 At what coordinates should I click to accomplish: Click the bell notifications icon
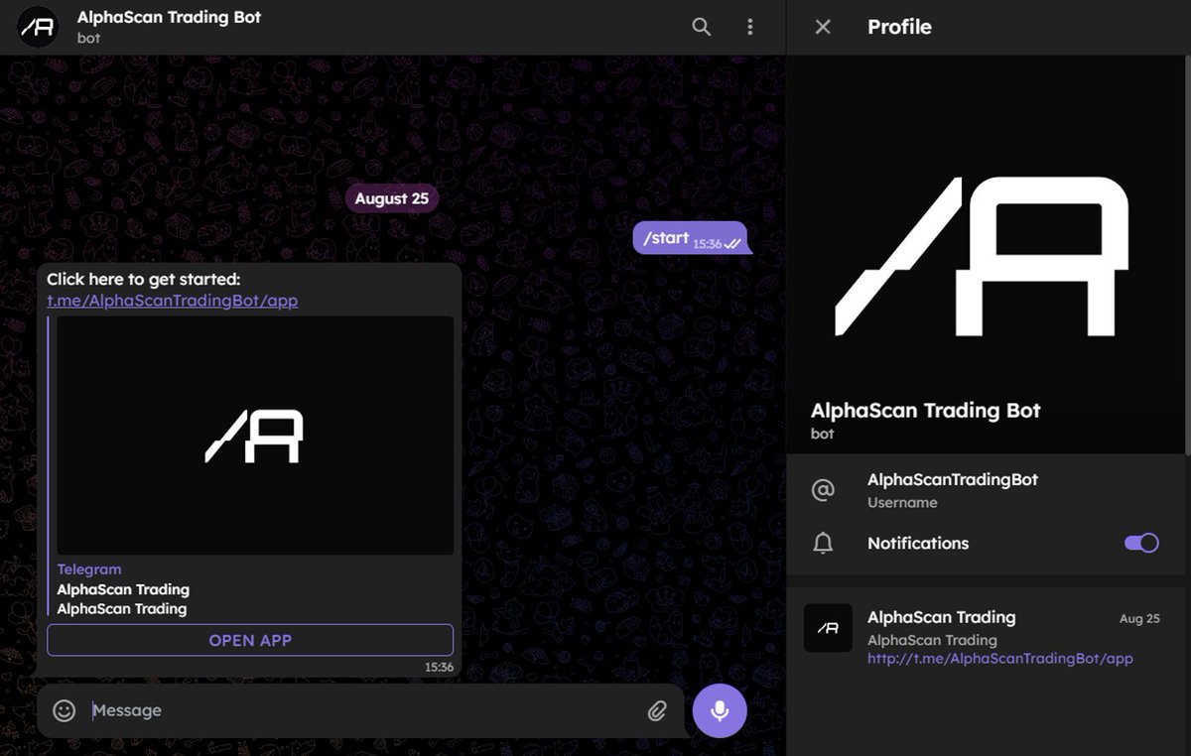823,543
